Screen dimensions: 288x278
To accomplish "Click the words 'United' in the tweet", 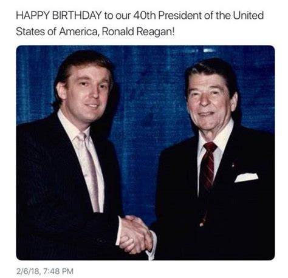I will click(249, 16).
